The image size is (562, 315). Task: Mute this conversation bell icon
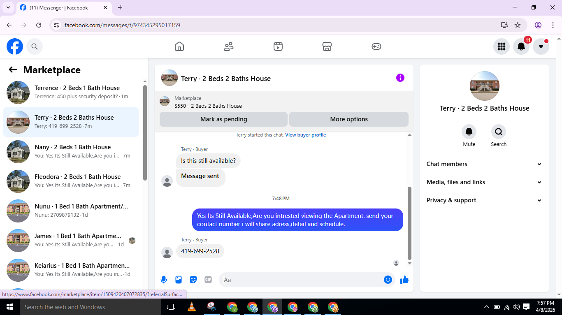point(469,132)
